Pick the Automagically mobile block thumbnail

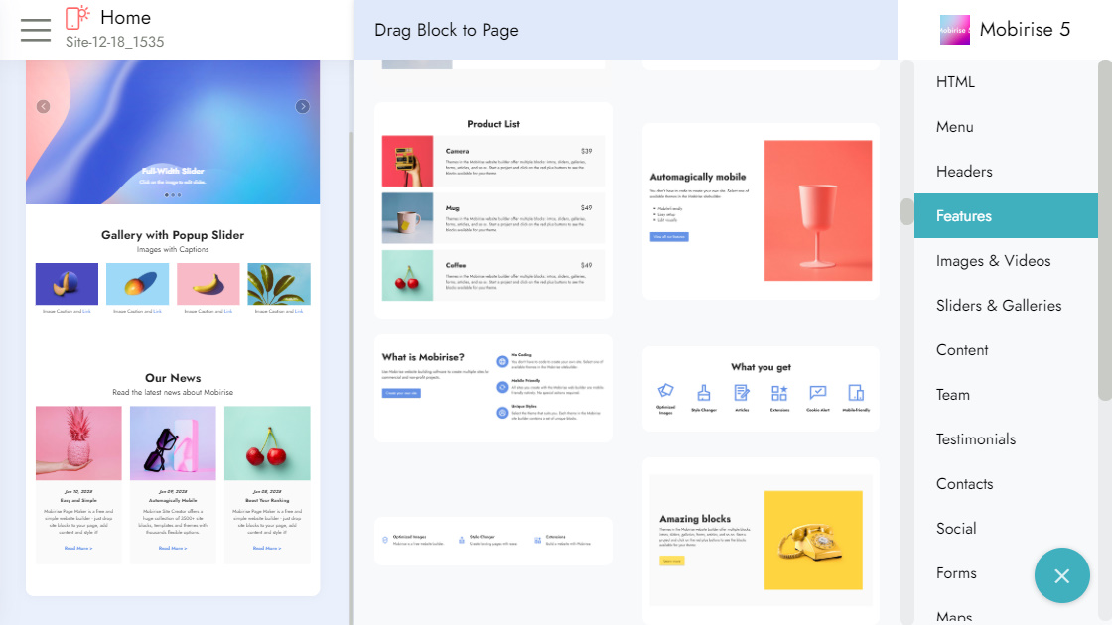761,210
